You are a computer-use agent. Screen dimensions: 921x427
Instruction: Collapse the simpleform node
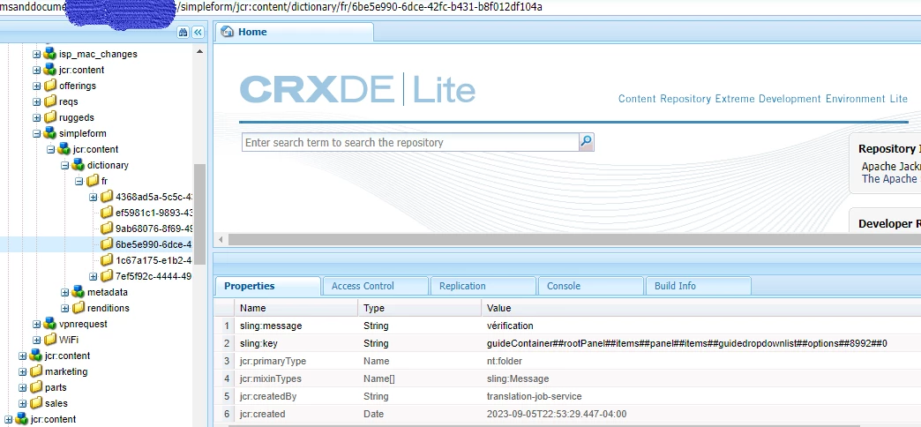pyautogui.click(x=36, y=133)
